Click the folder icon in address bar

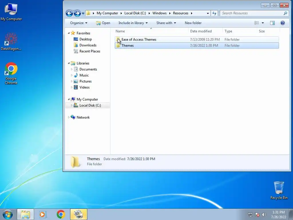pyautogui.click(x=88, y=13)
